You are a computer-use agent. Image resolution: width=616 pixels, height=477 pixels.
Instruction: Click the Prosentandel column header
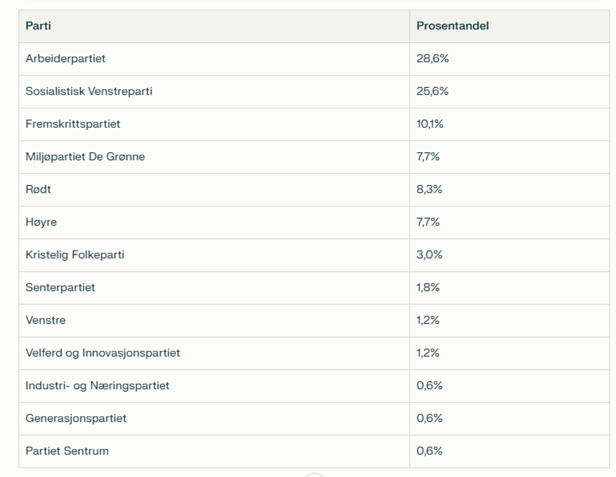(x=452, y=26)
